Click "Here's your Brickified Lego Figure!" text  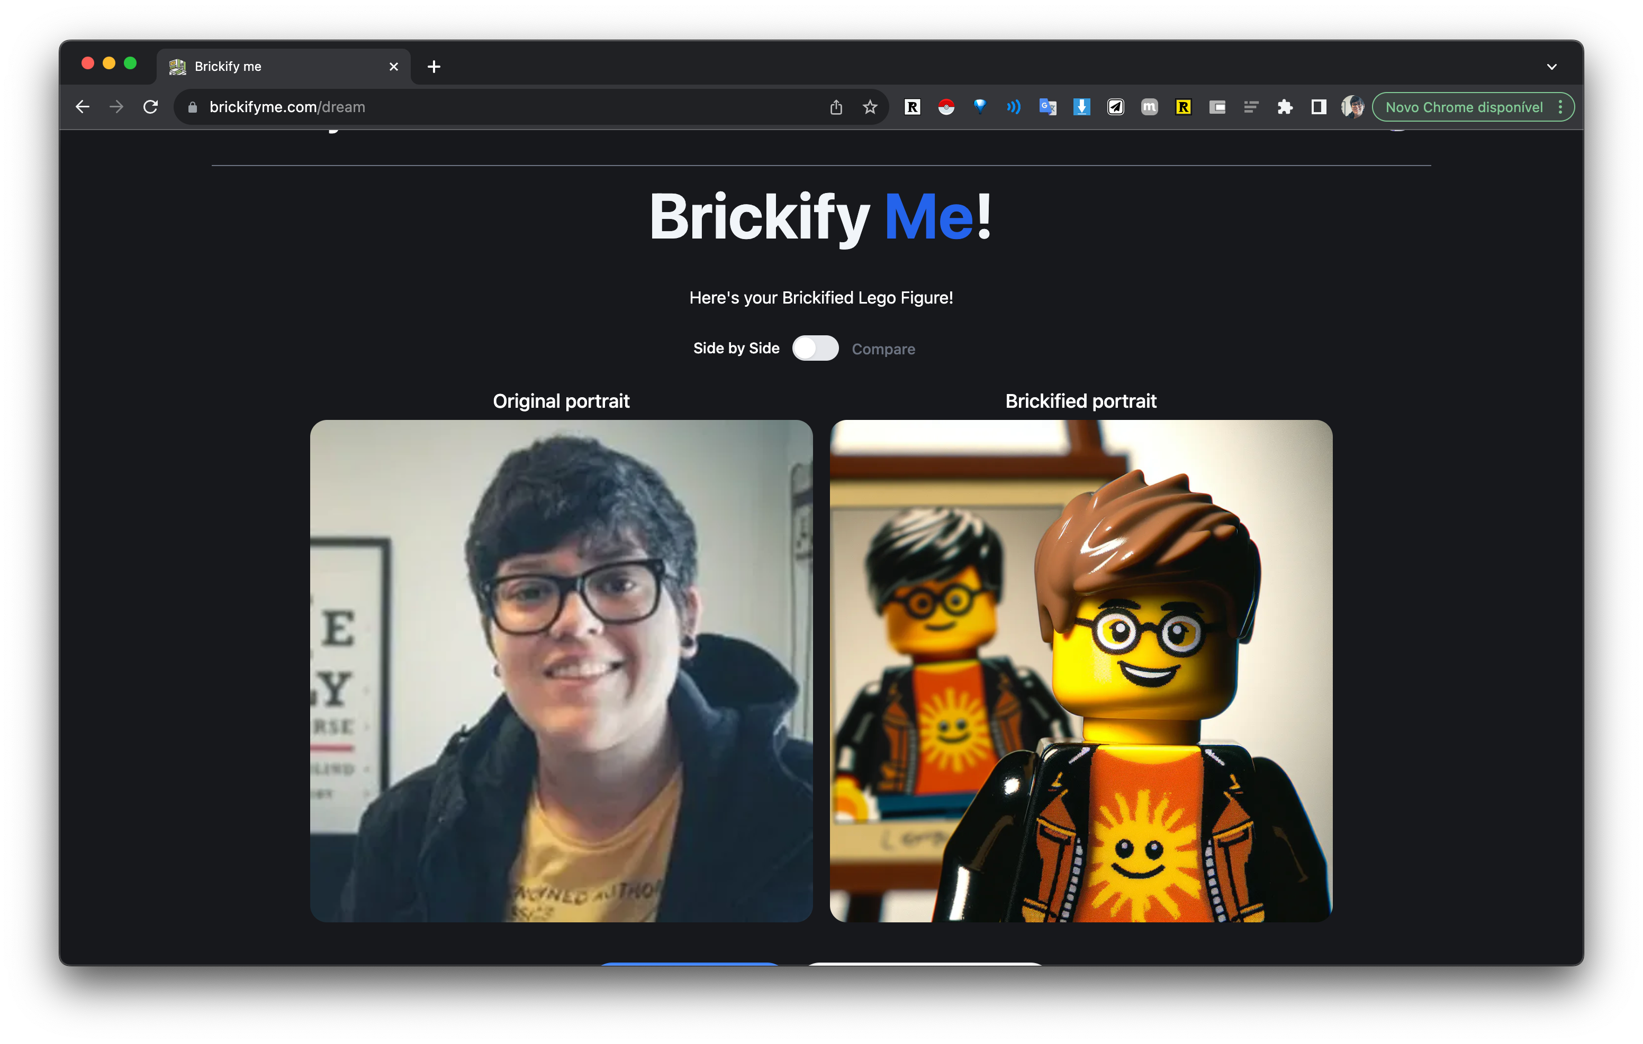821,298
